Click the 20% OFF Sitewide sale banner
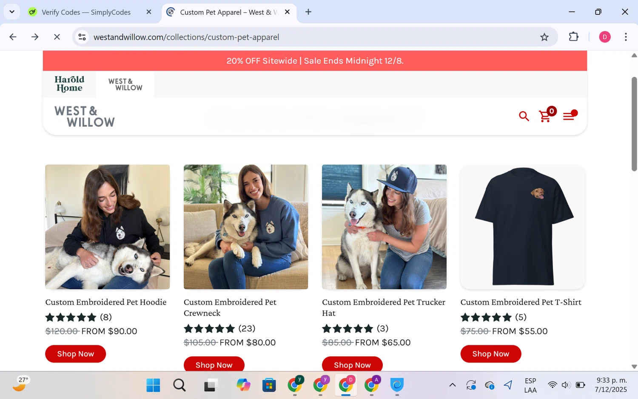638x399 pixels. 315,61
